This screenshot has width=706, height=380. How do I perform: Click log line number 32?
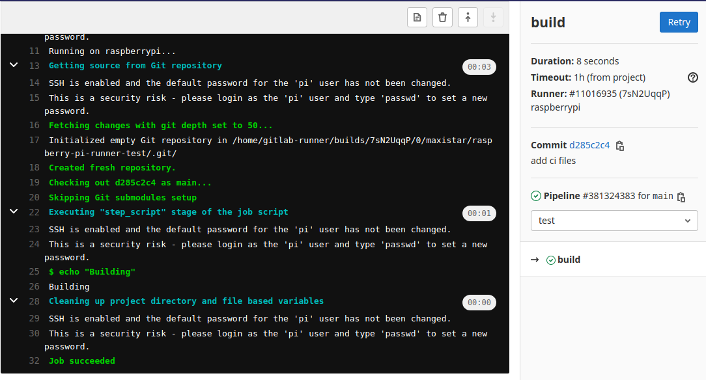coord(35,360)
